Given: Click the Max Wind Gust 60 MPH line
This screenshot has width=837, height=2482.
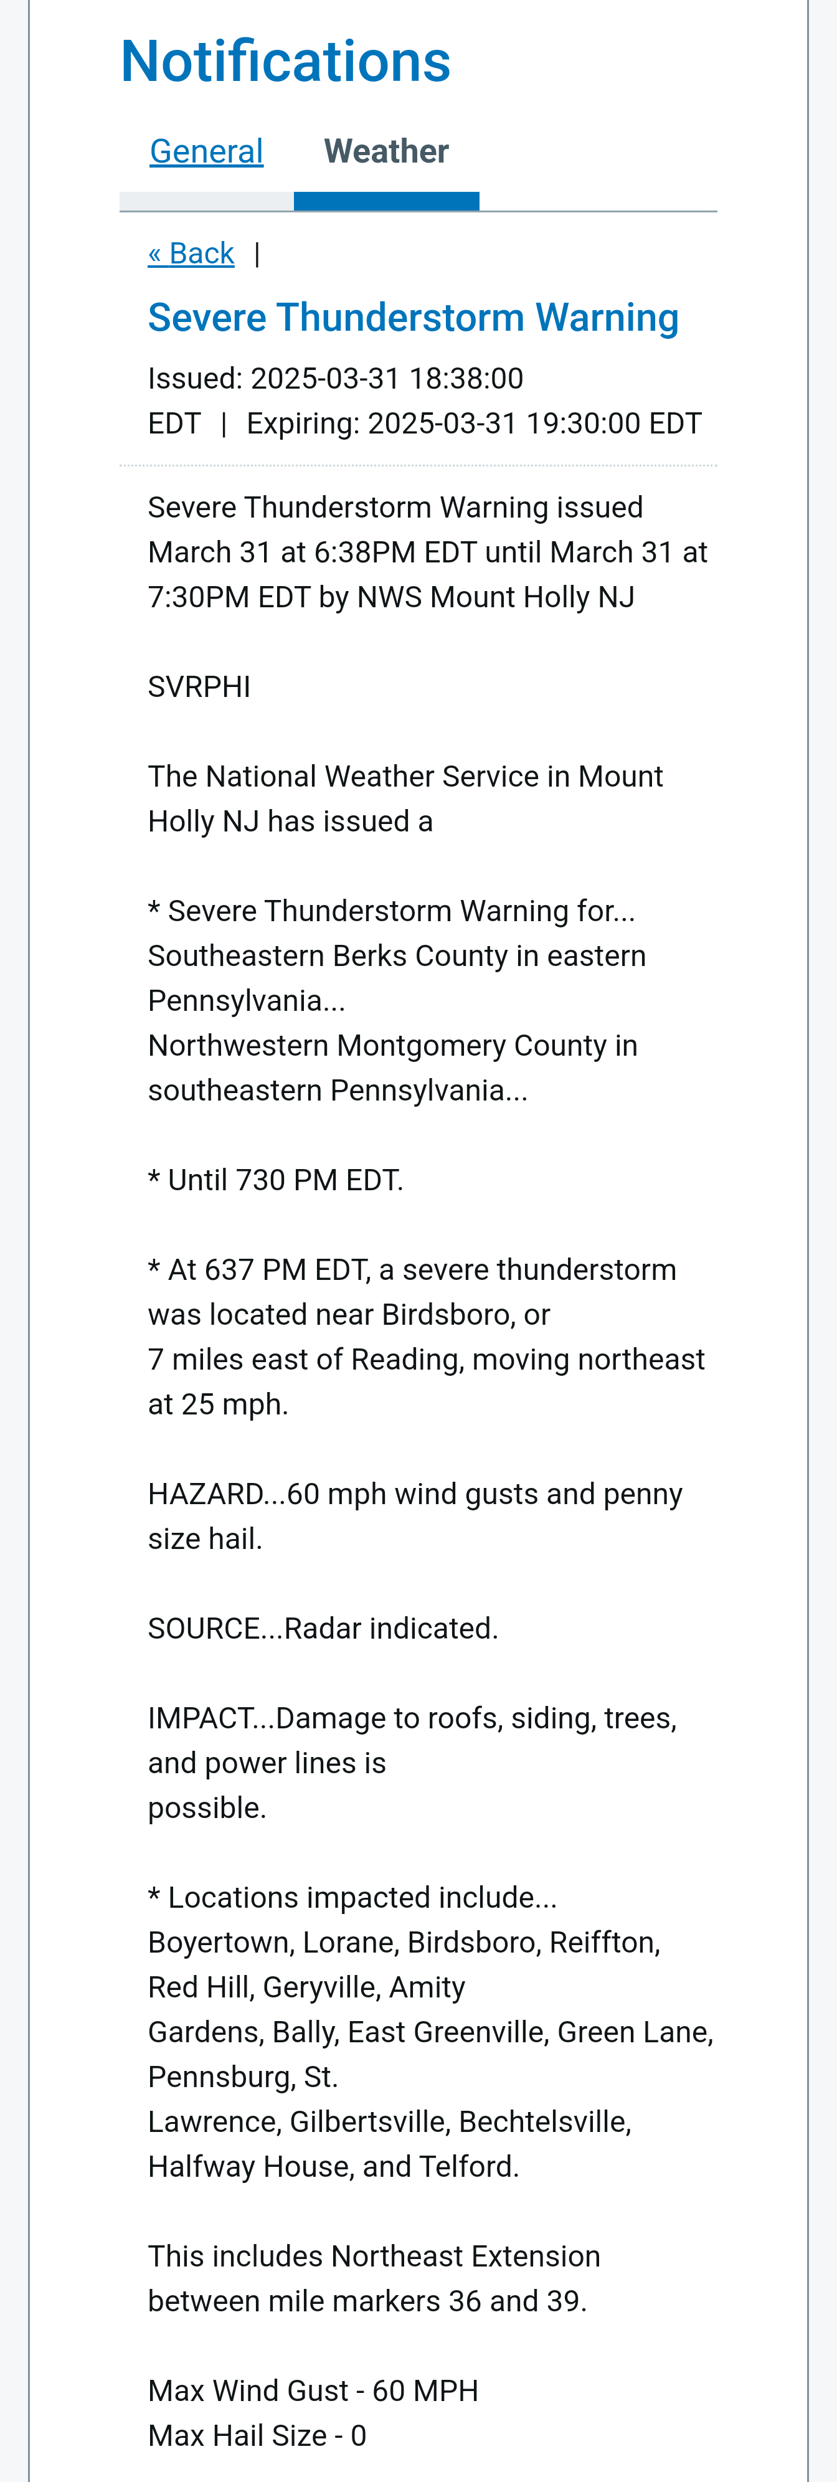Looking at the screenshot, I should pyautogui.click(x=313, y=2390).
